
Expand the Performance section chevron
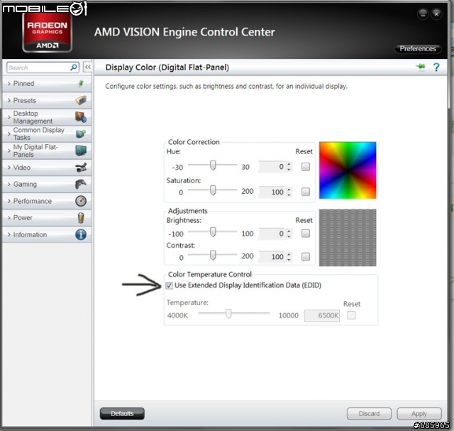[9, 201]
